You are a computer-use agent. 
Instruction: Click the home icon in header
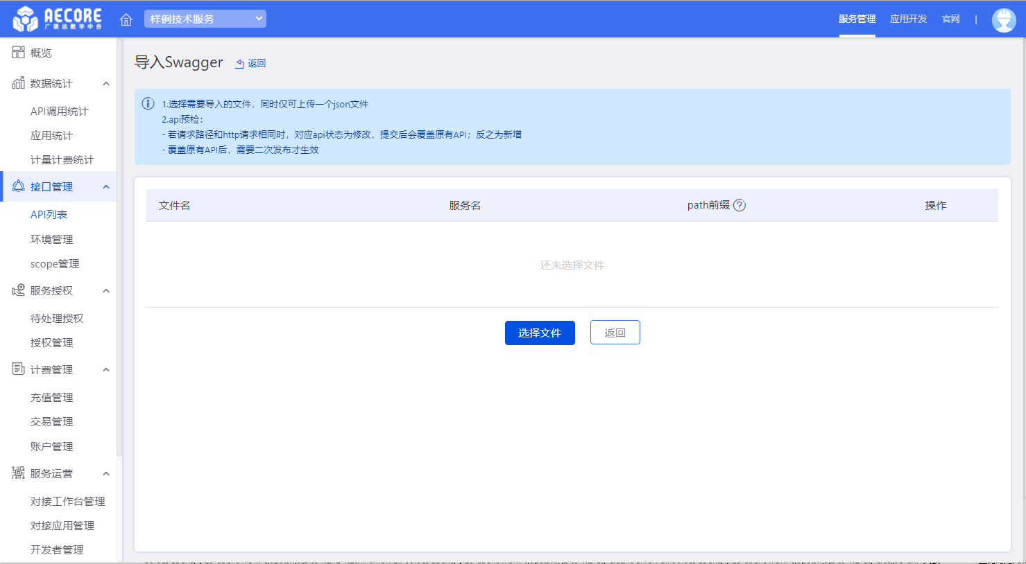(126, 19)
